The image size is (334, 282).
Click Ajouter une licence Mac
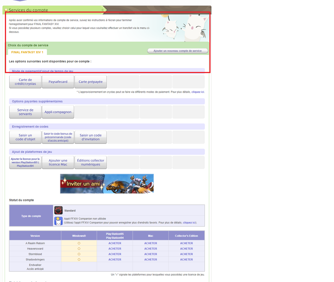[x=58, y=163]
